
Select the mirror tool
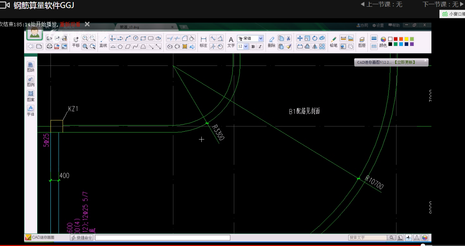(x=315, y=46)
